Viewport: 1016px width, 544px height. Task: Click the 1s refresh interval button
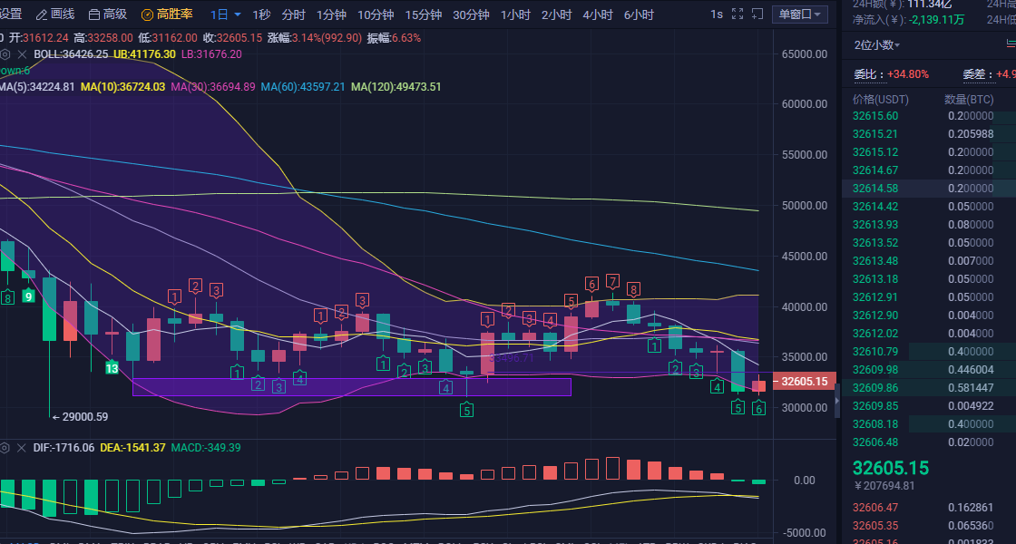tap(717, 15)
